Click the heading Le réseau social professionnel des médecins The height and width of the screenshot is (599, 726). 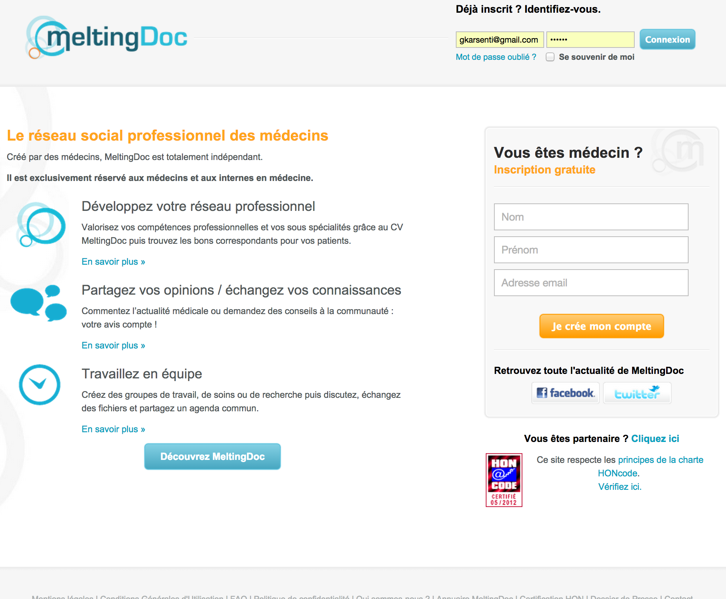point(168,135)
